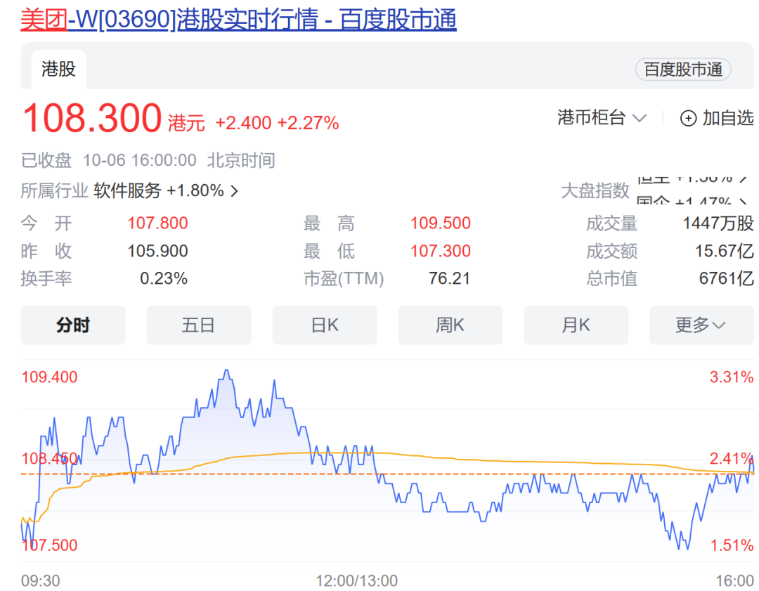Click the 12:00/13:00 time axis label

tap(357, 580)
